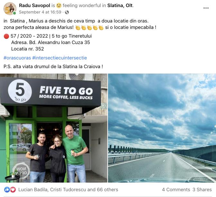Open Radu Savopol profile name link

(x=34, y=5)
